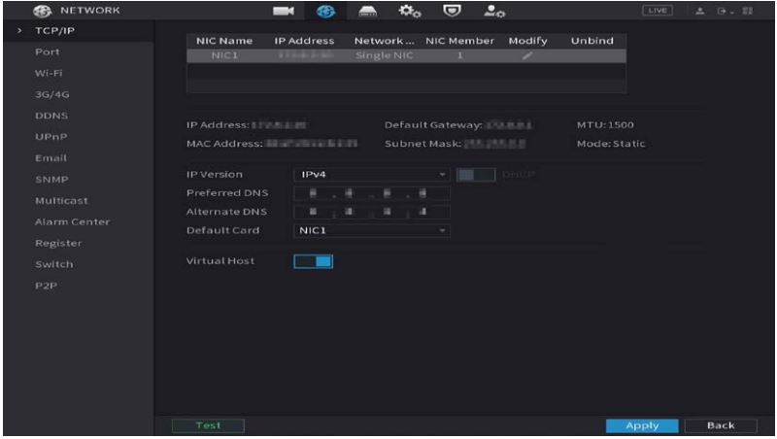Click the NIC Name column header
This screenshot has width=777, height=439.
click(224, 41)
